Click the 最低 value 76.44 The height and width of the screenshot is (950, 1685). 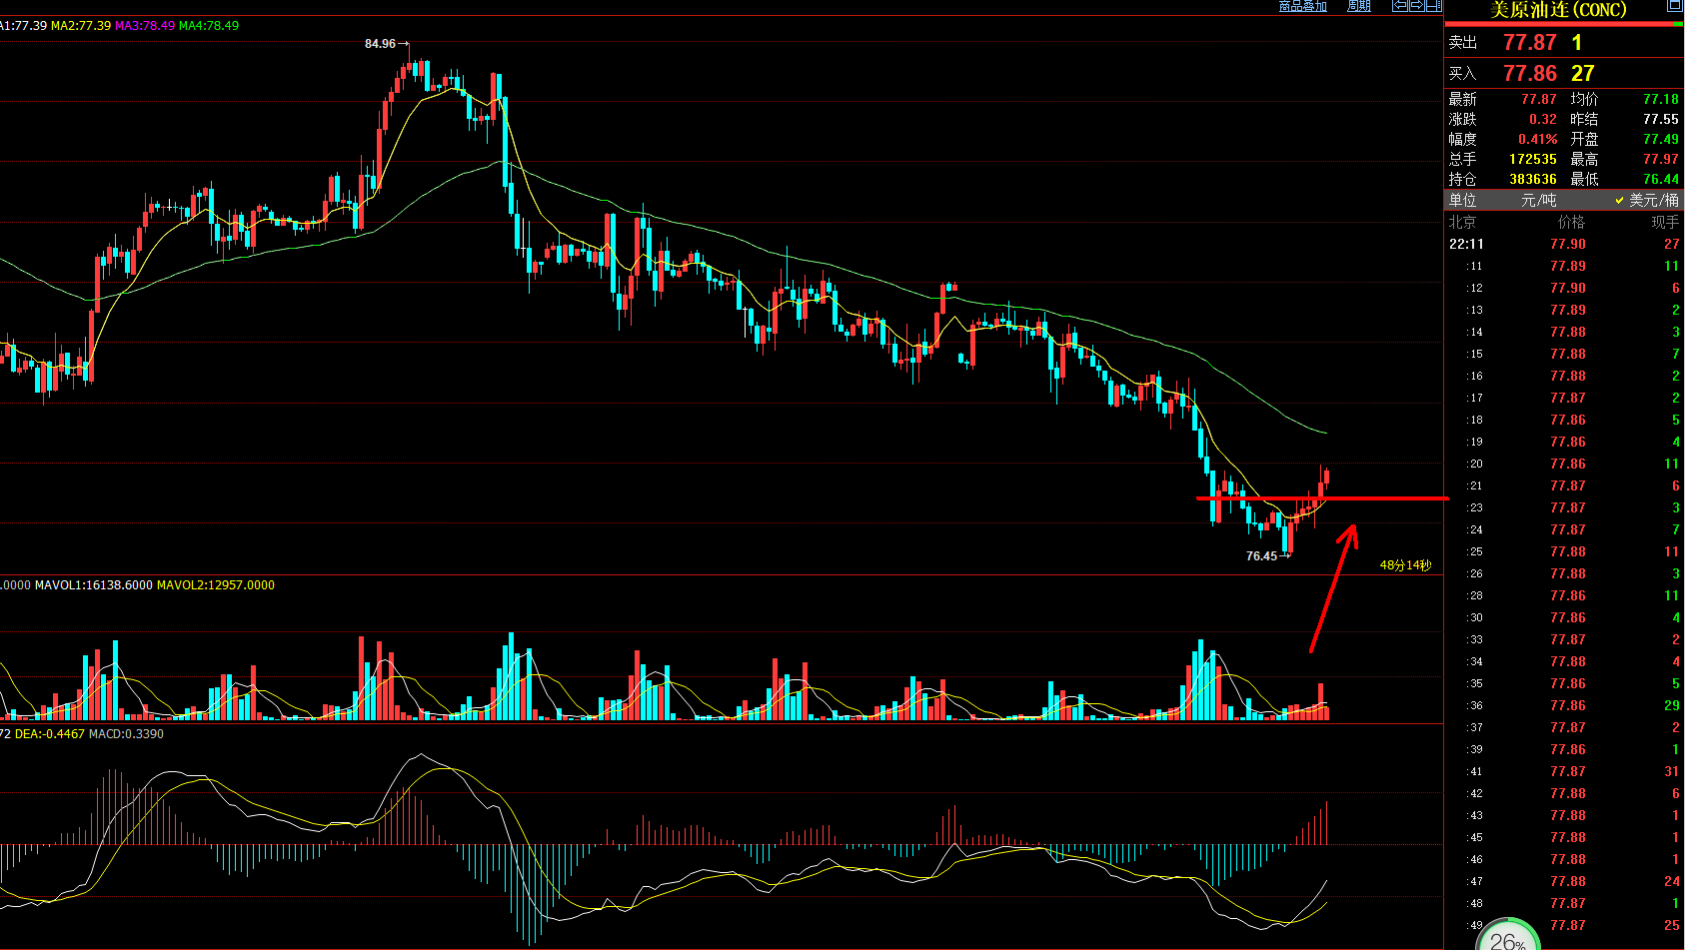(1661, 179)
